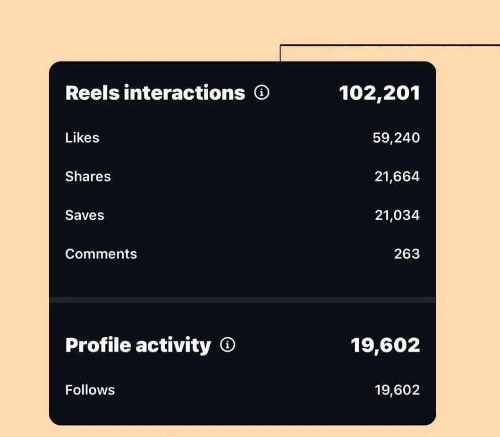Screen dimensions: 500x437
Task: Click the 21,664 shares count
Action: 397,177
